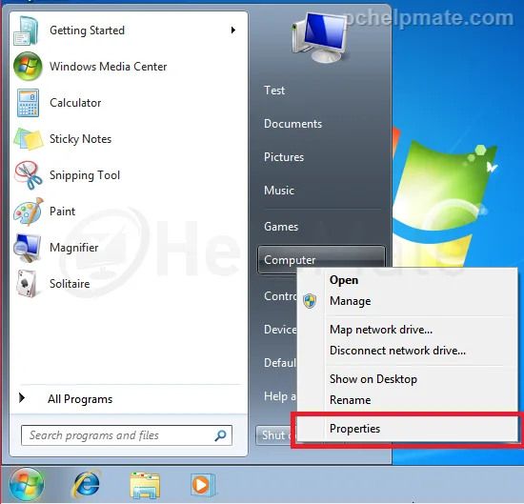Choose Manage from the context menu
Screen dimensions: 524x504
coord(351,301)
